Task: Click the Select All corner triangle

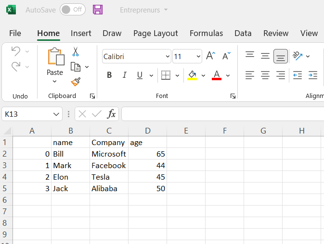Action: point(7,131)
